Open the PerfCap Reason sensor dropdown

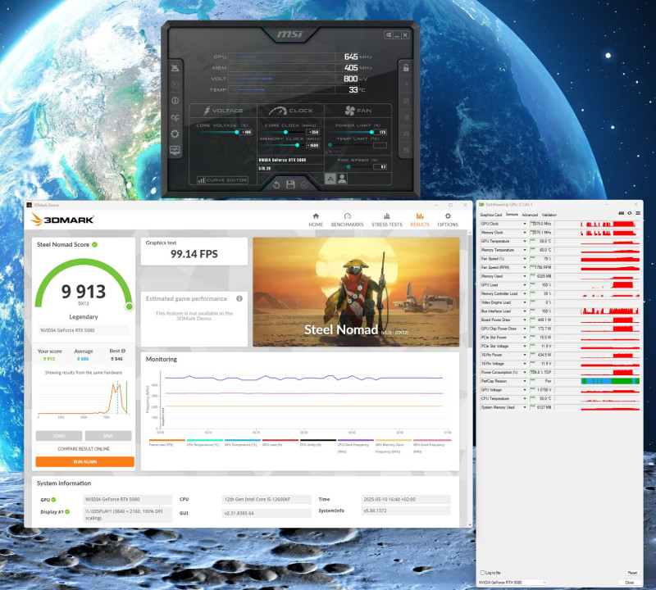click(x=525, y=381)
